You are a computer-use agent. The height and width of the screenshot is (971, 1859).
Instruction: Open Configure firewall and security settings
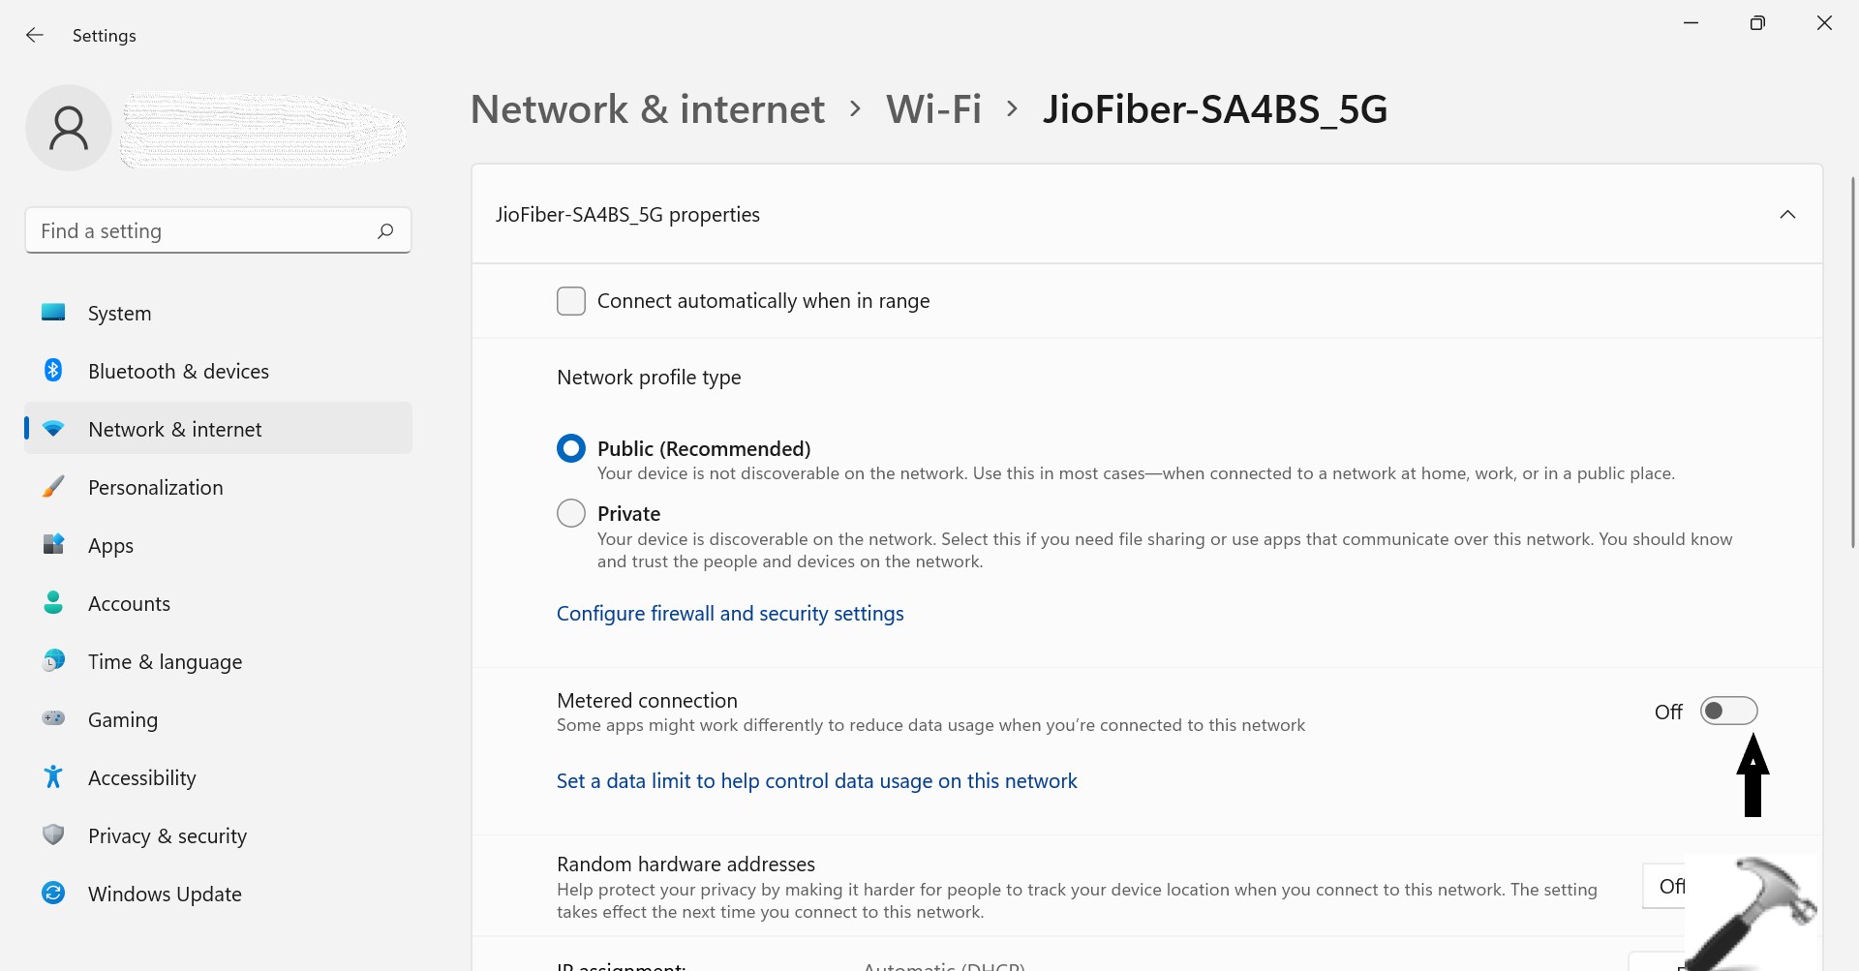point(730,614)
